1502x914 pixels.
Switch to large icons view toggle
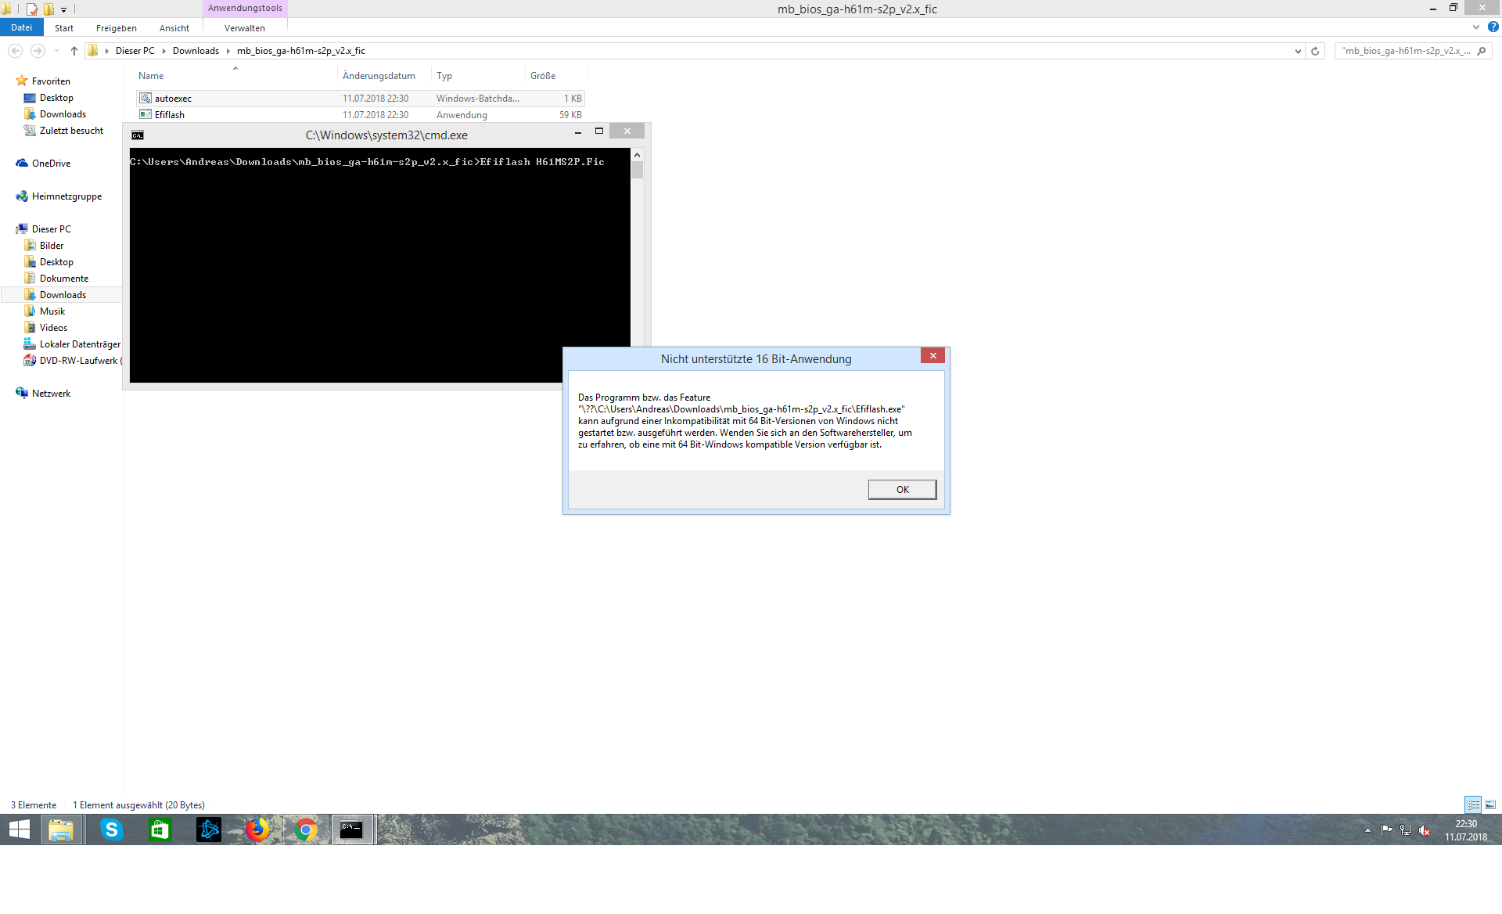pyautogui.click(x=1490, y=804)
